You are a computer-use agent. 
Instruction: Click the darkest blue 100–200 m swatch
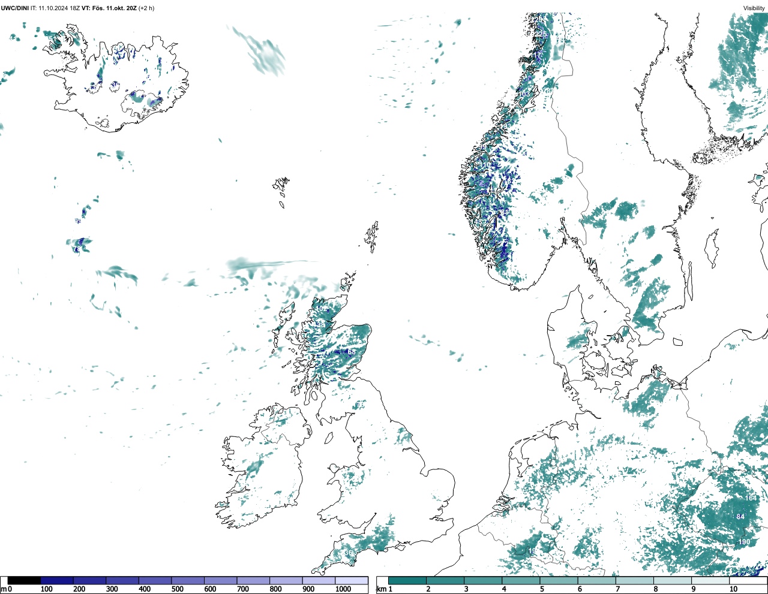tap(57, 580)
